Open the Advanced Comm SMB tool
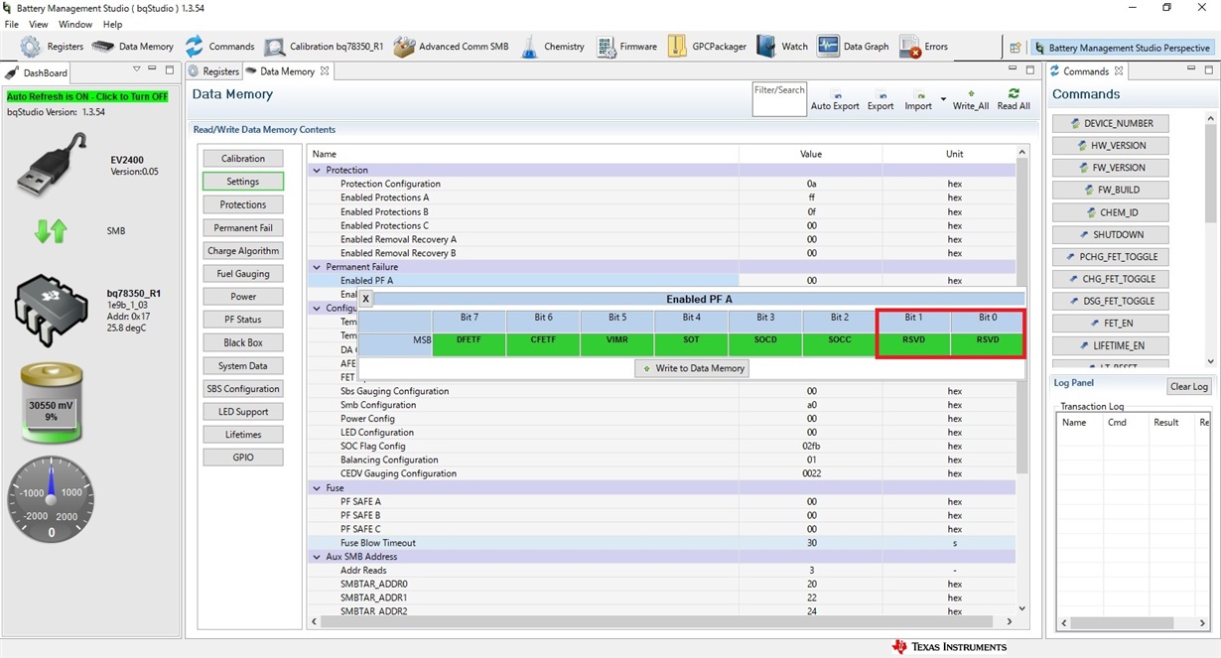Screen dimensions: 1221x658 coord(451,47)
